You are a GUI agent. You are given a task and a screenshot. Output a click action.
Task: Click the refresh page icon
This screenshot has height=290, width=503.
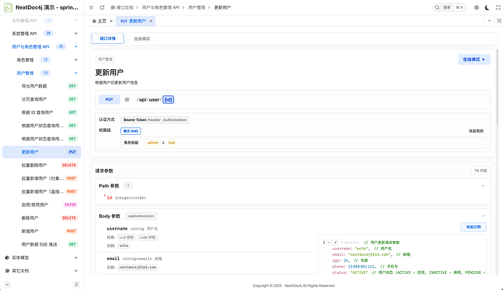(102, 7)
